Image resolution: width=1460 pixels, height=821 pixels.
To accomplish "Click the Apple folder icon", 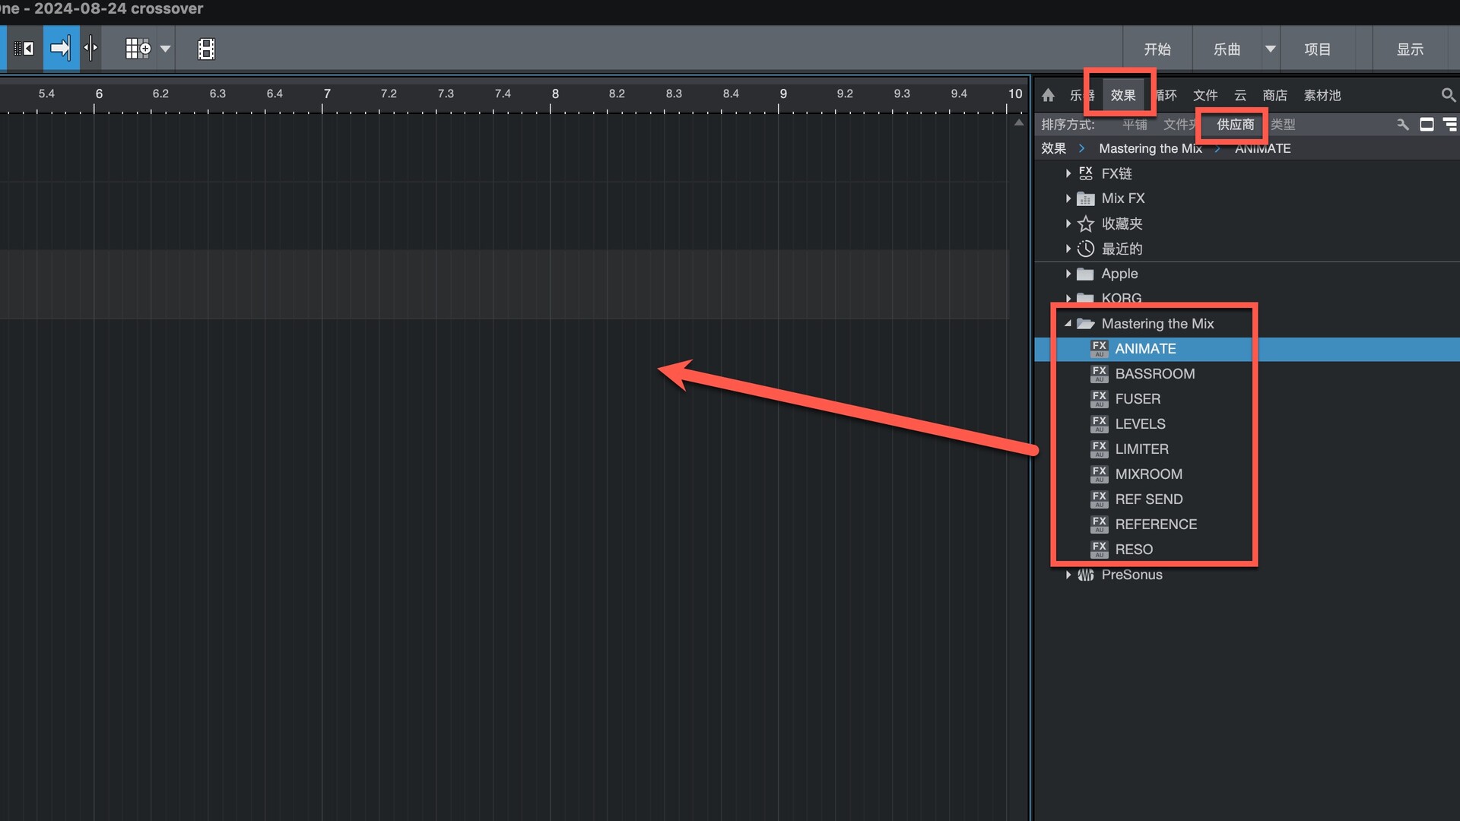I will pos(1086,274).
